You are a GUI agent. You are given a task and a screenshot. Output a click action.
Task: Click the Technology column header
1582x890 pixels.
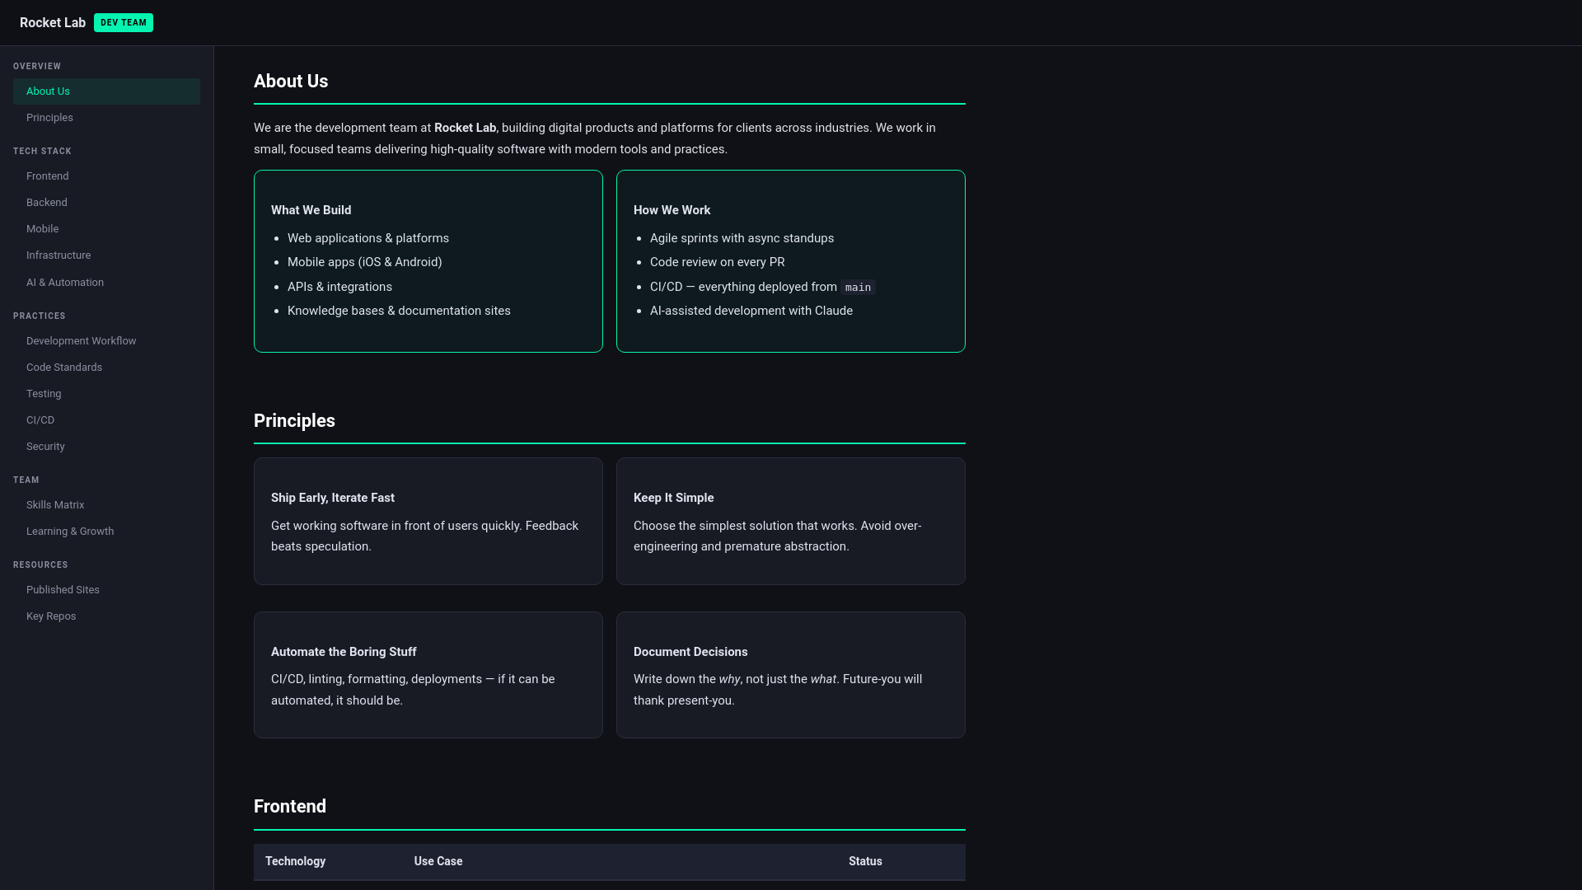point(295,861)
